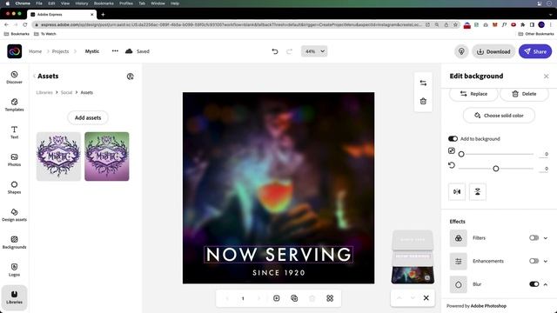
Task: Go back from Assets panel
Action: pos(34,77)
